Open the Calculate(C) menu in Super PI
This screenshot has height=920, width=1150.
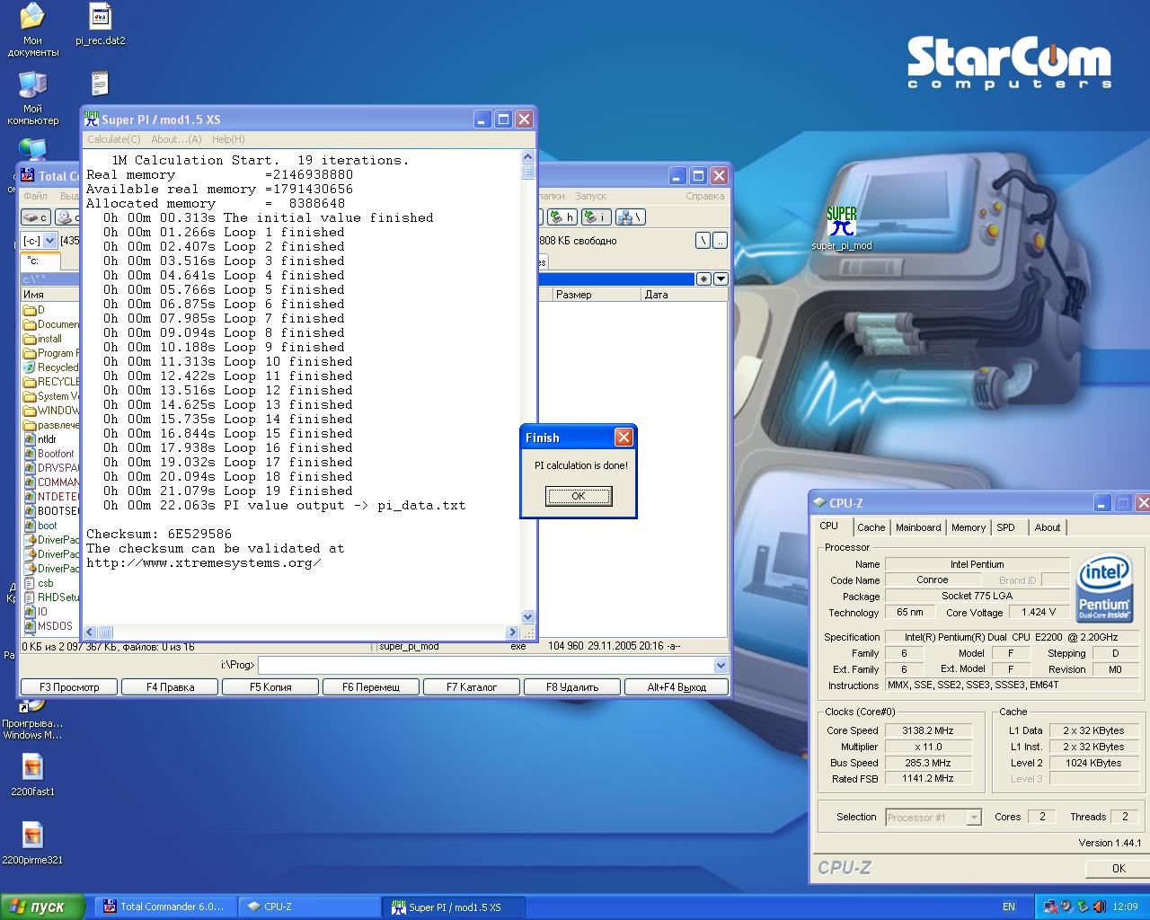coord(114,139)
